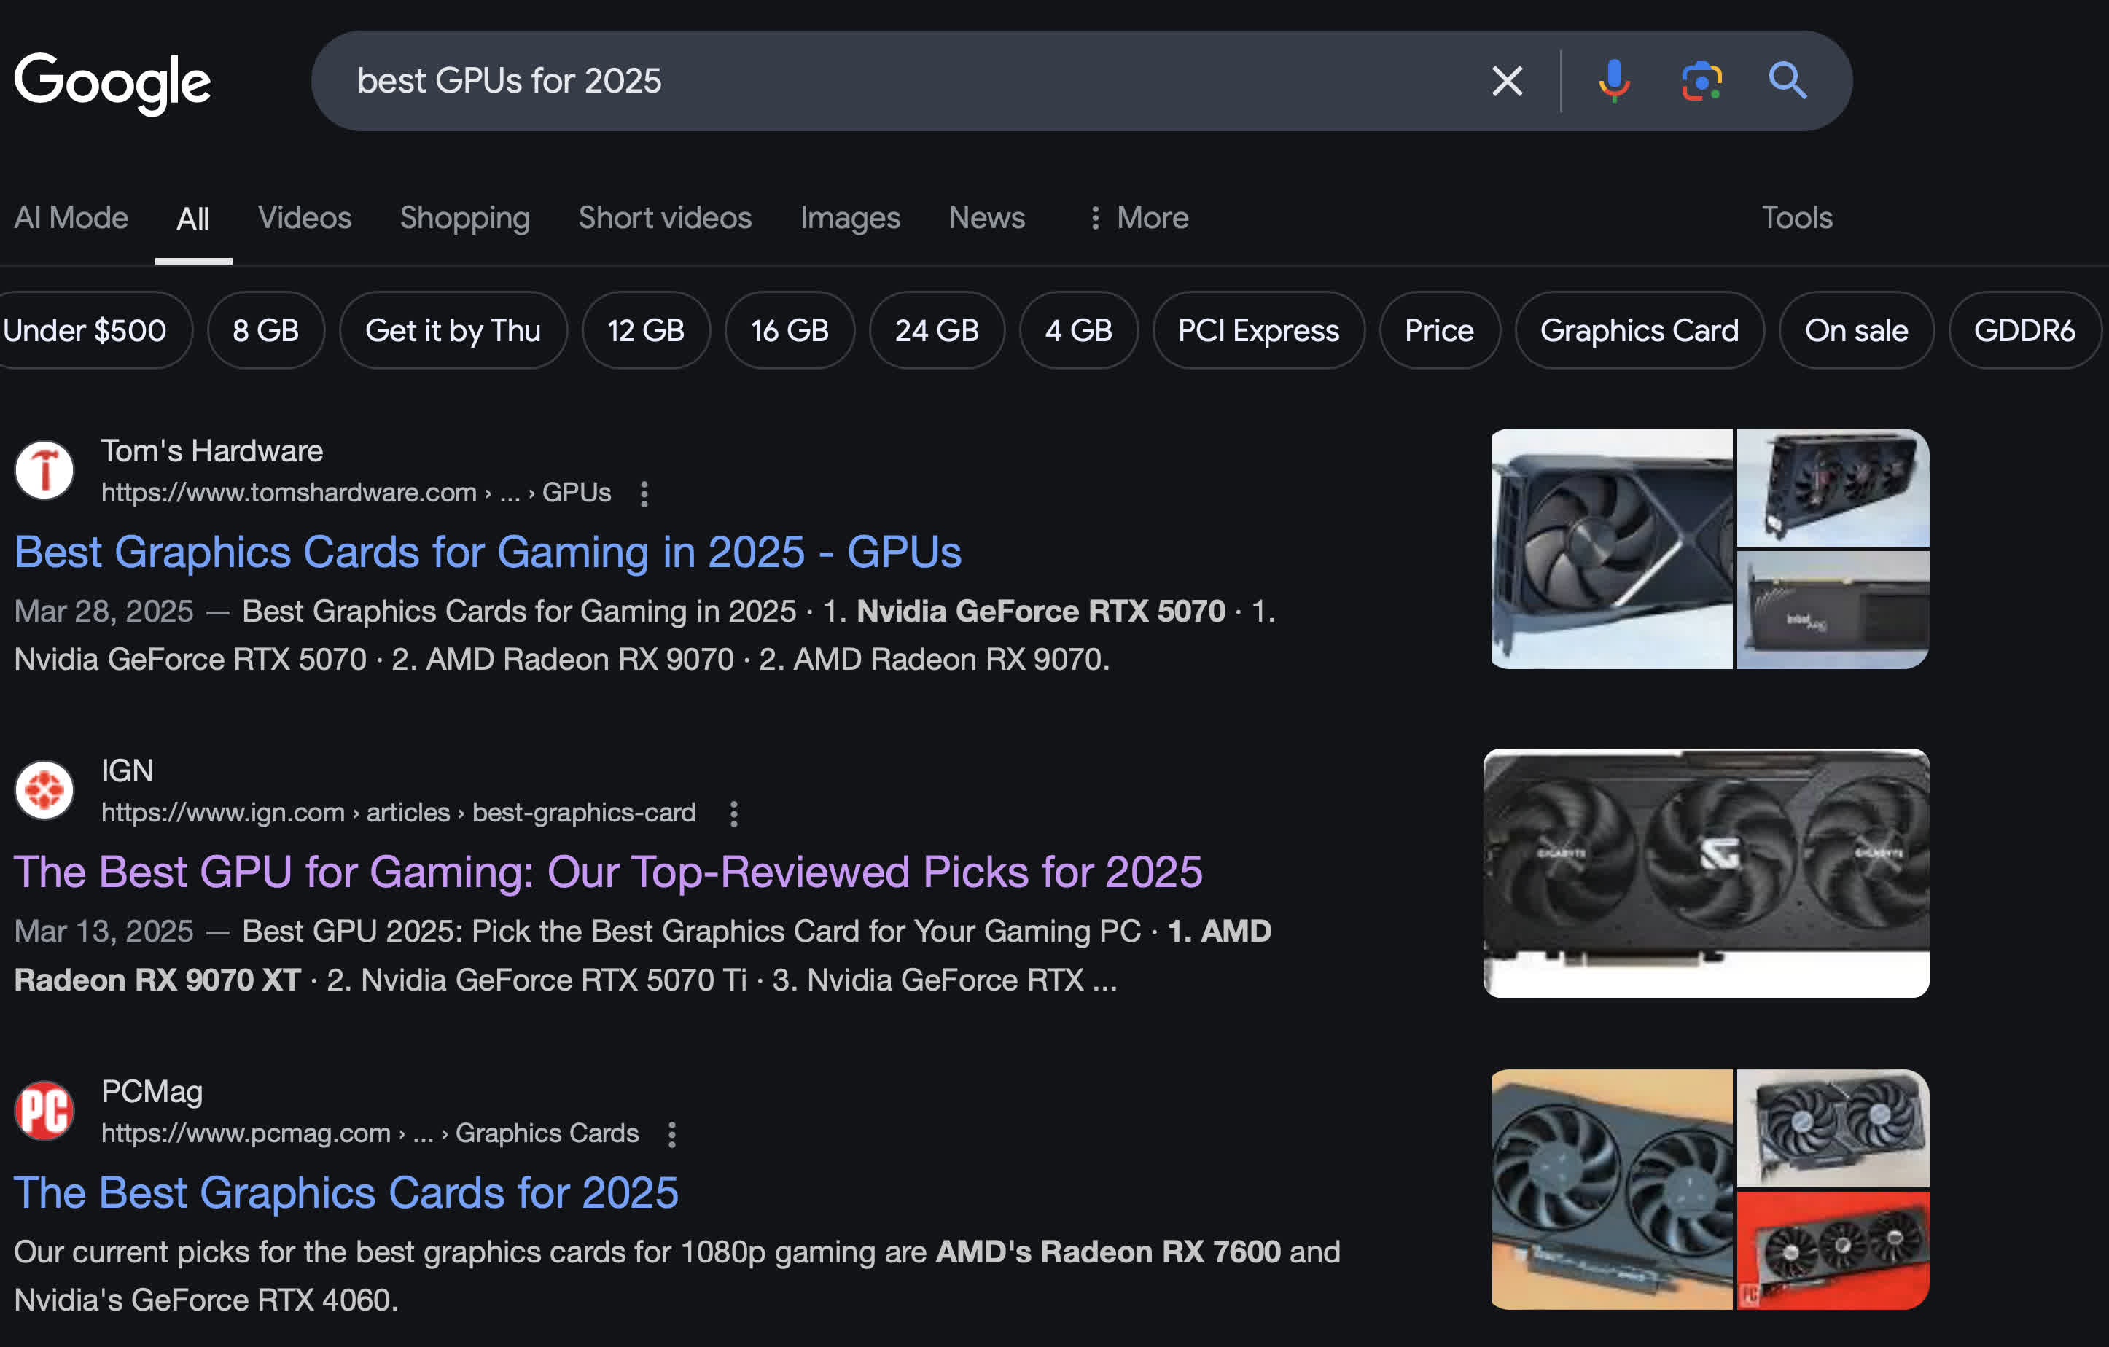The height and width of the screenshot is (1347, 2109).
Task: Toggle the Under $500 filter chip
Action: click(86, 330)
